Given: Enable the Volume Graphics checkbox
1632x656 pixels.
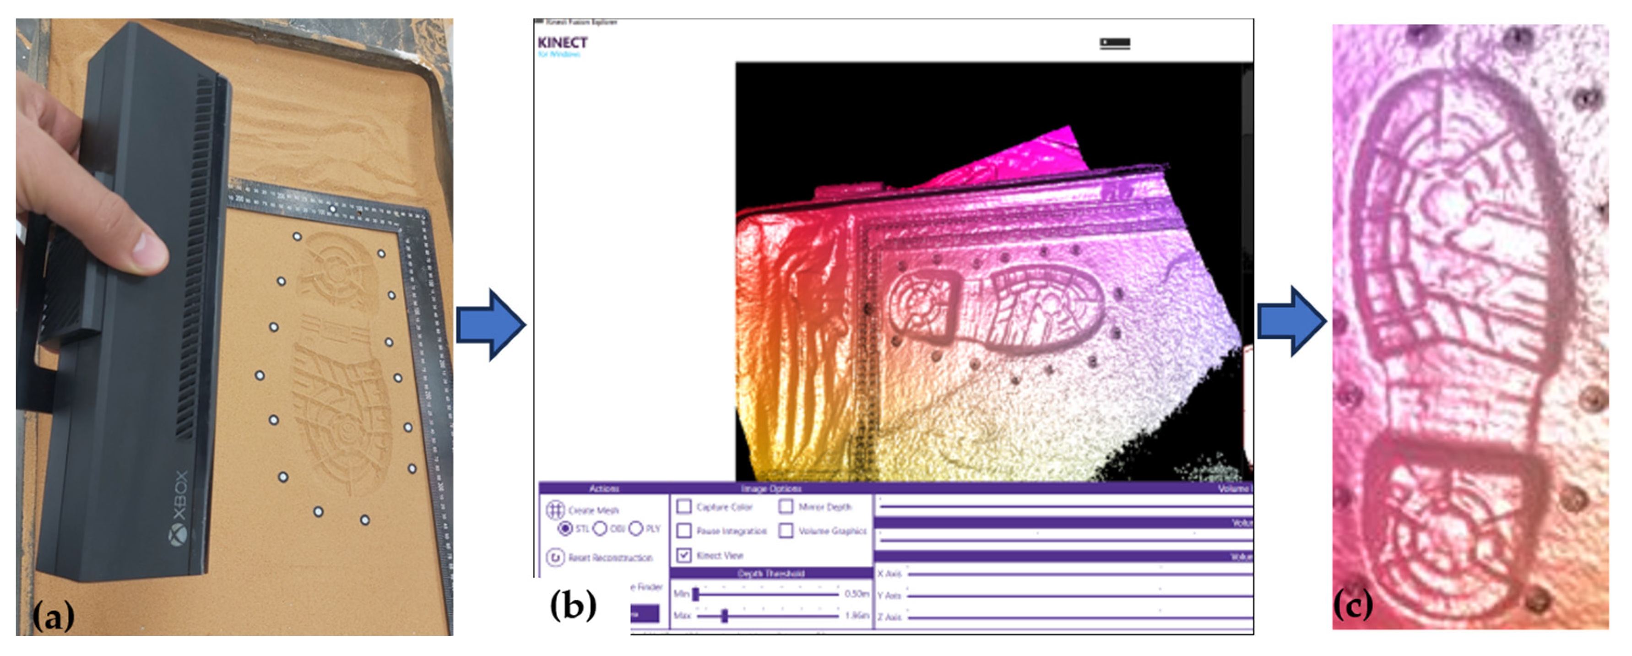Looking at the screenshot, I should (x=786, y=531).
